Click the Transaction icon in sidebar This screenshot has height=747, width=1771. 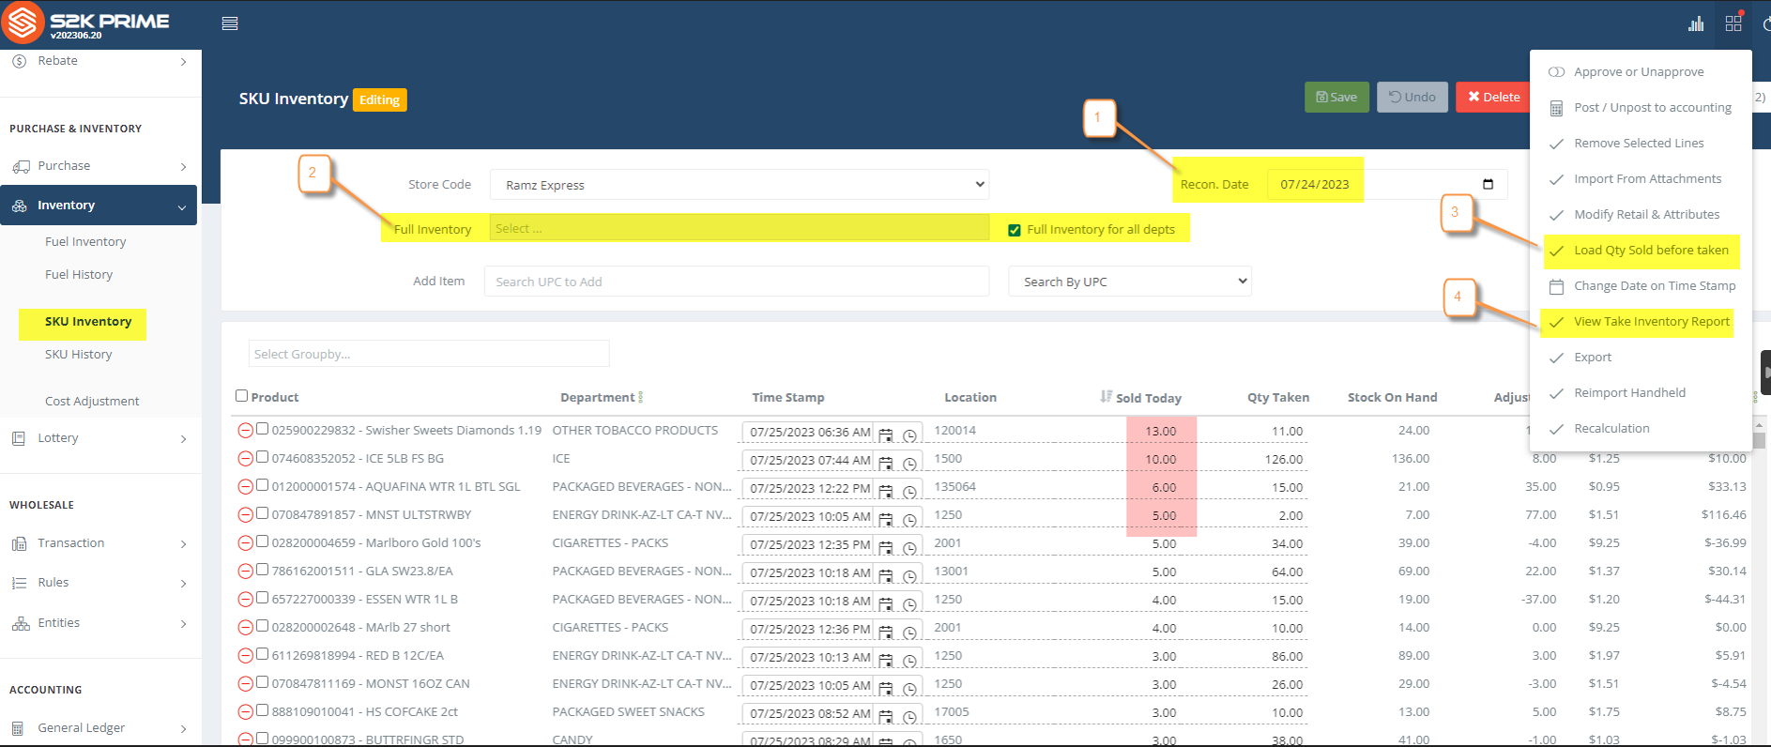click(20, 543)
